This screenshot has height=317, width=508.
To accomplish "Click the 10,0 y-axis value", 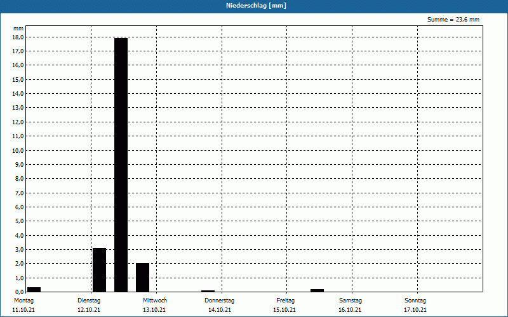I will [x=18, y=150].
